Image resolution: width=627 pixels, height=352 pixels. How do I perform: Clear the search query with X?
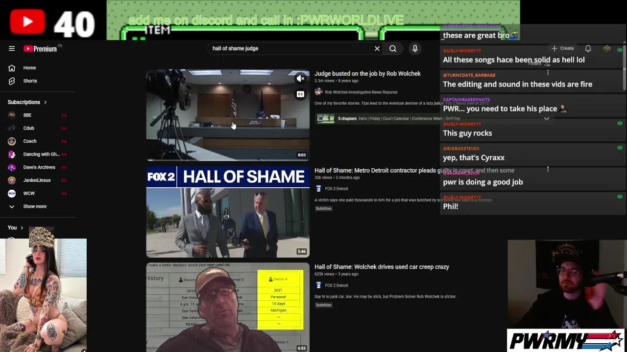pos(377,48)
